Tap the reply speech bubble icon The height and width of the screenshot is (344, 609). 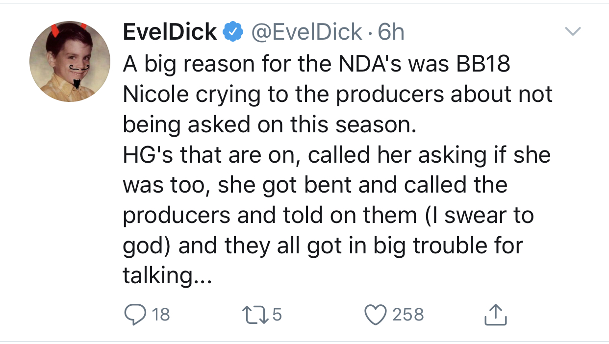[x=134, y=315]
